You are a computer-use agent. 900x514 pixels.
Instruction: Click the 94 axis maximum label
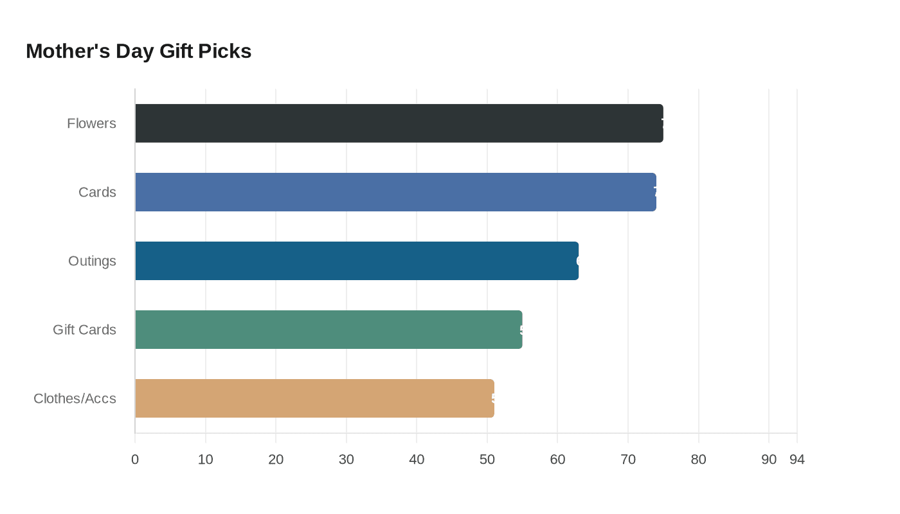click(797, 459)
